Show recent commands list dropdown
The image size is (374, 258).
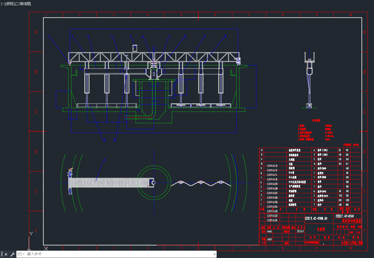pyautogui.click(x=21, y=254)
